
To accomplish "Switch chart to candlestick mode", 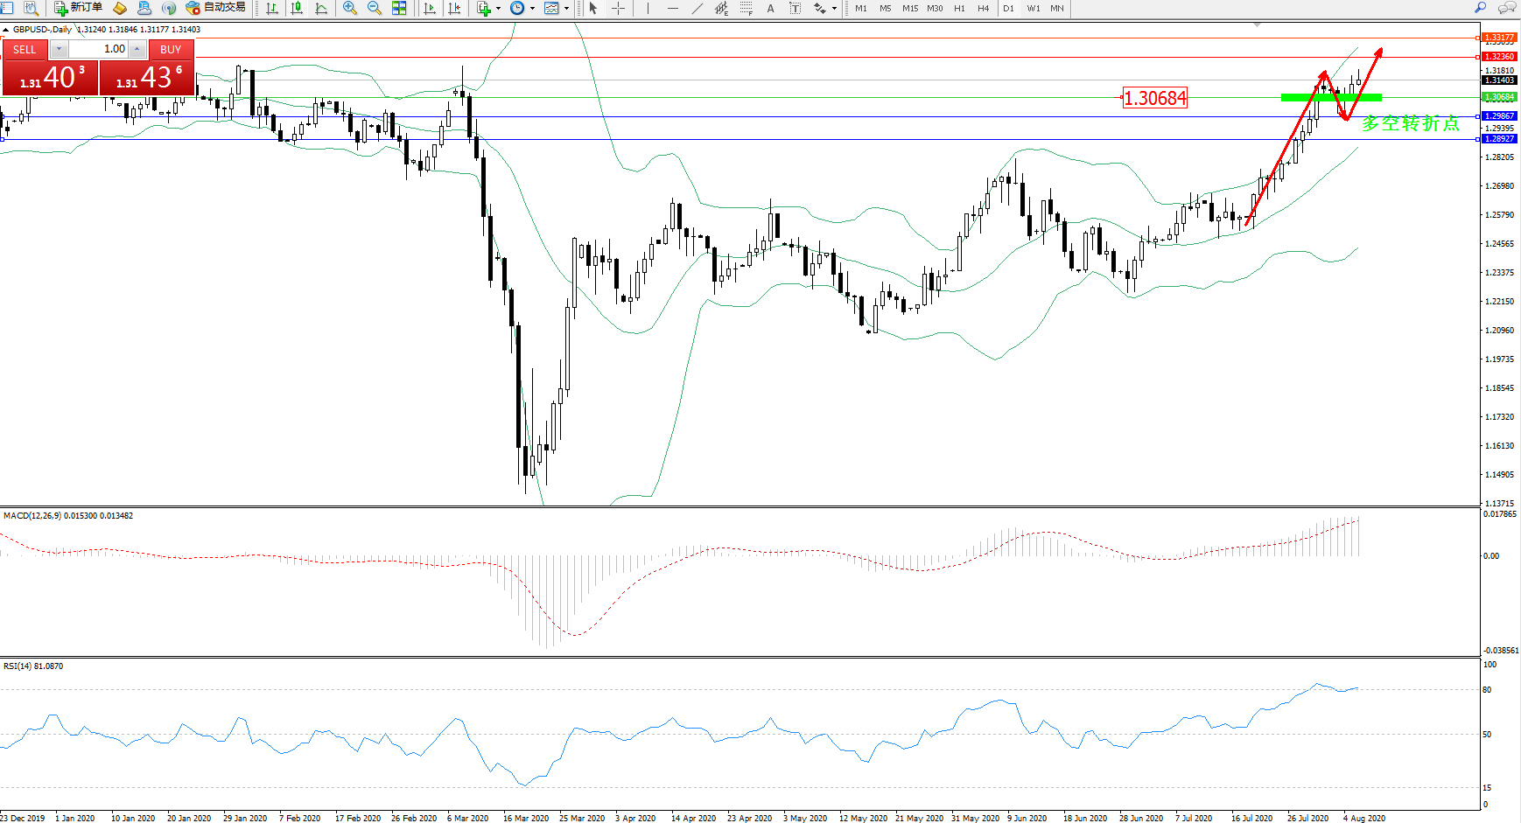I will pos(297,8).
